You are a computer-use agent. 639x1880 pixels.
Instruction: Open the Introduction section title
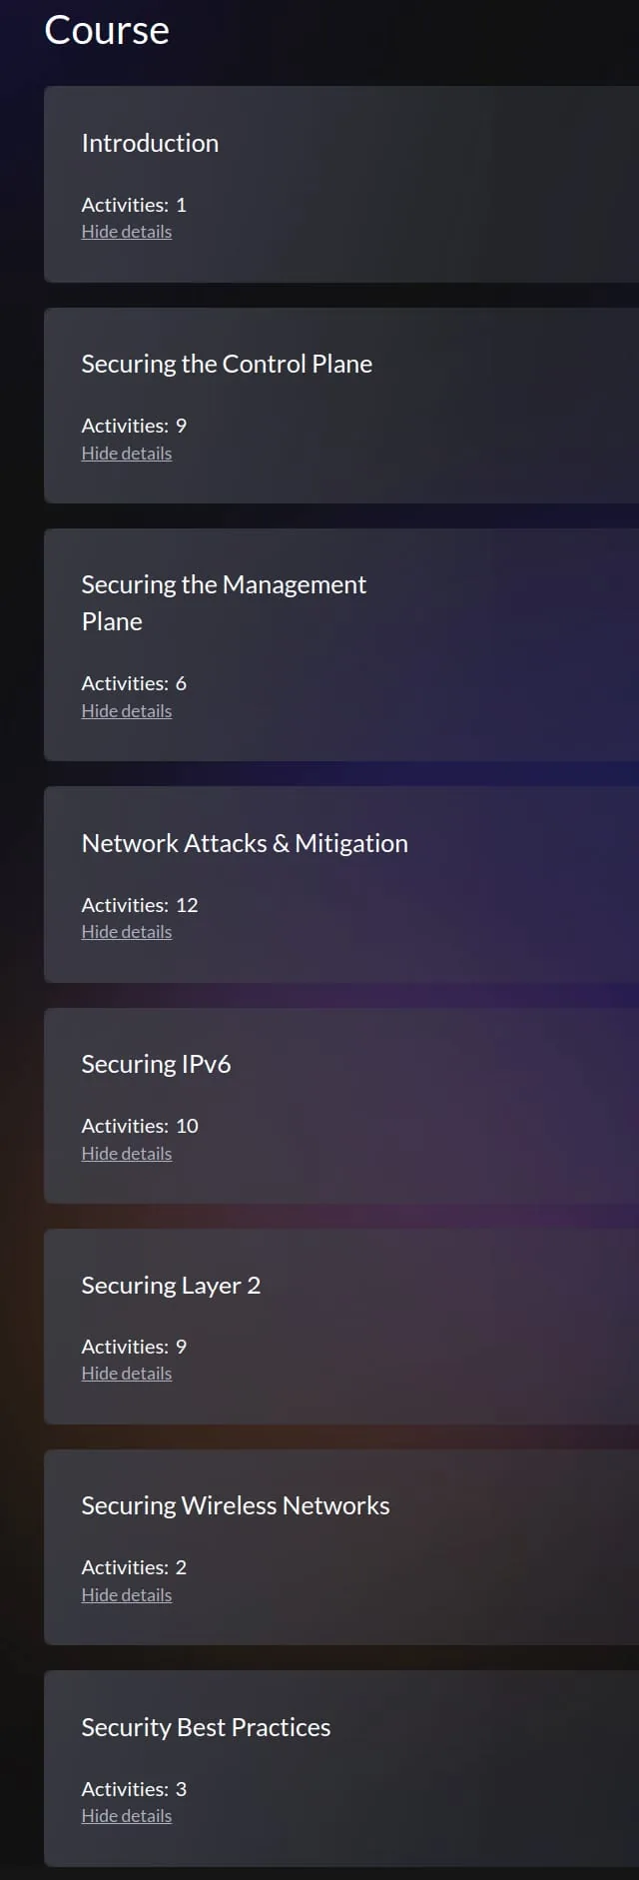pyautogui.click(x=150, y=143)
